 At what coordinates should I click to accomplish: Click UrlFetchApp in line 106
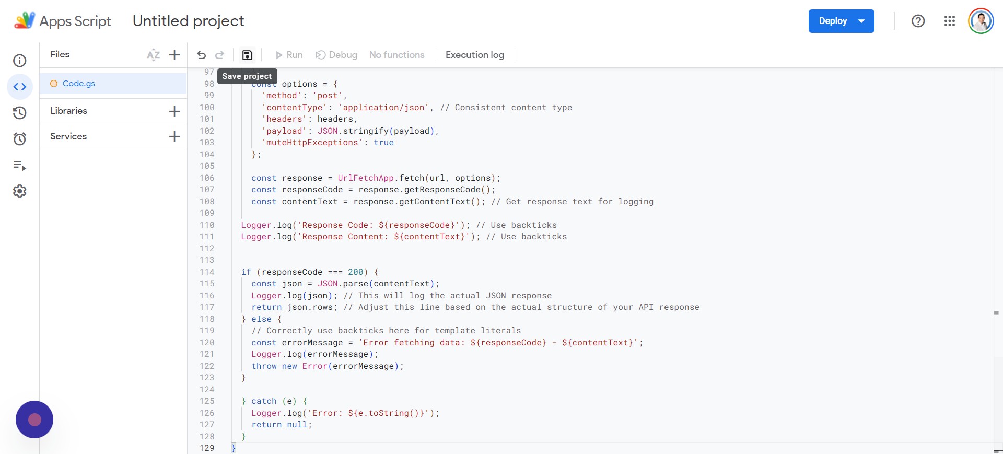point(366,178)
